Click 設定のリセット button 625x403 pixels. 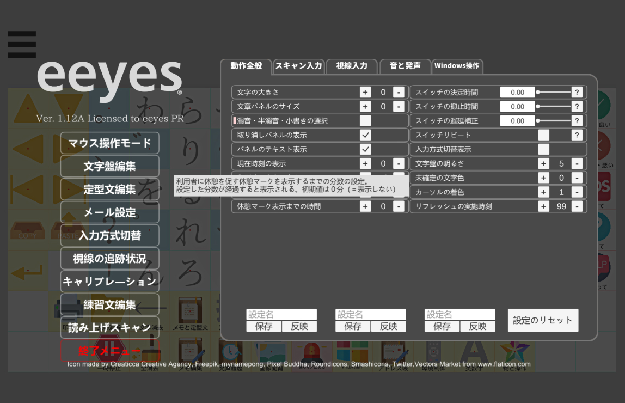(543, 320)
